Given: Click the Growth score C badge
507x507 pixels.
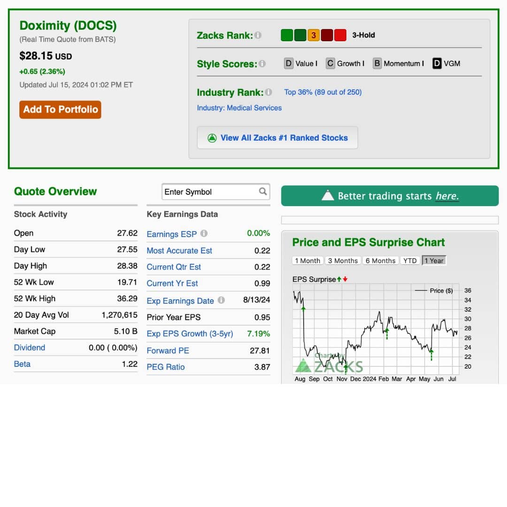Looking at the screenshot, I should (330, 63).
